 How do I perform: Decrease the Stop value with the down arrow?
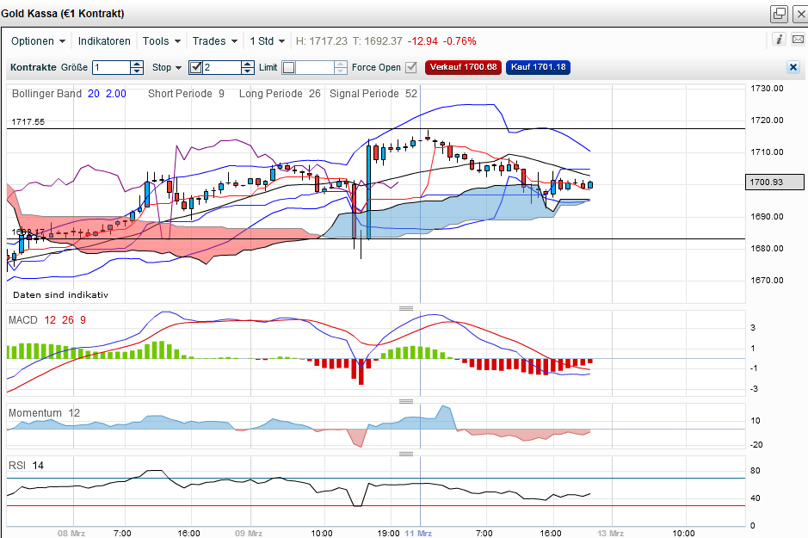pyautogui.click(x=247, y=72)
